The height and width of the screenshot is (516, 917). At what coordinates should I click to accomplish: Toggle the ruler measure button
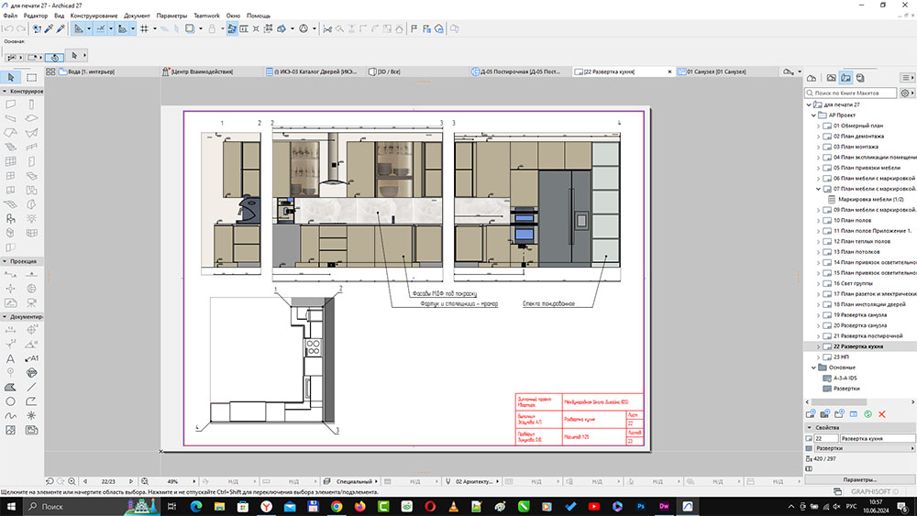(x=81, y=29)
